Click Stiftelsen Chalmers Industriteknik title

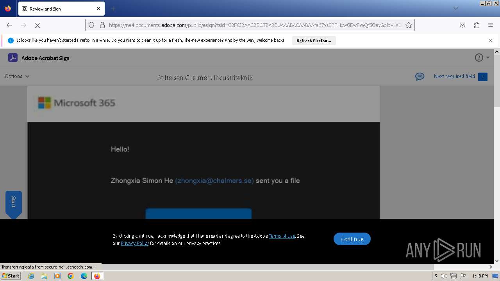point(205,78)
